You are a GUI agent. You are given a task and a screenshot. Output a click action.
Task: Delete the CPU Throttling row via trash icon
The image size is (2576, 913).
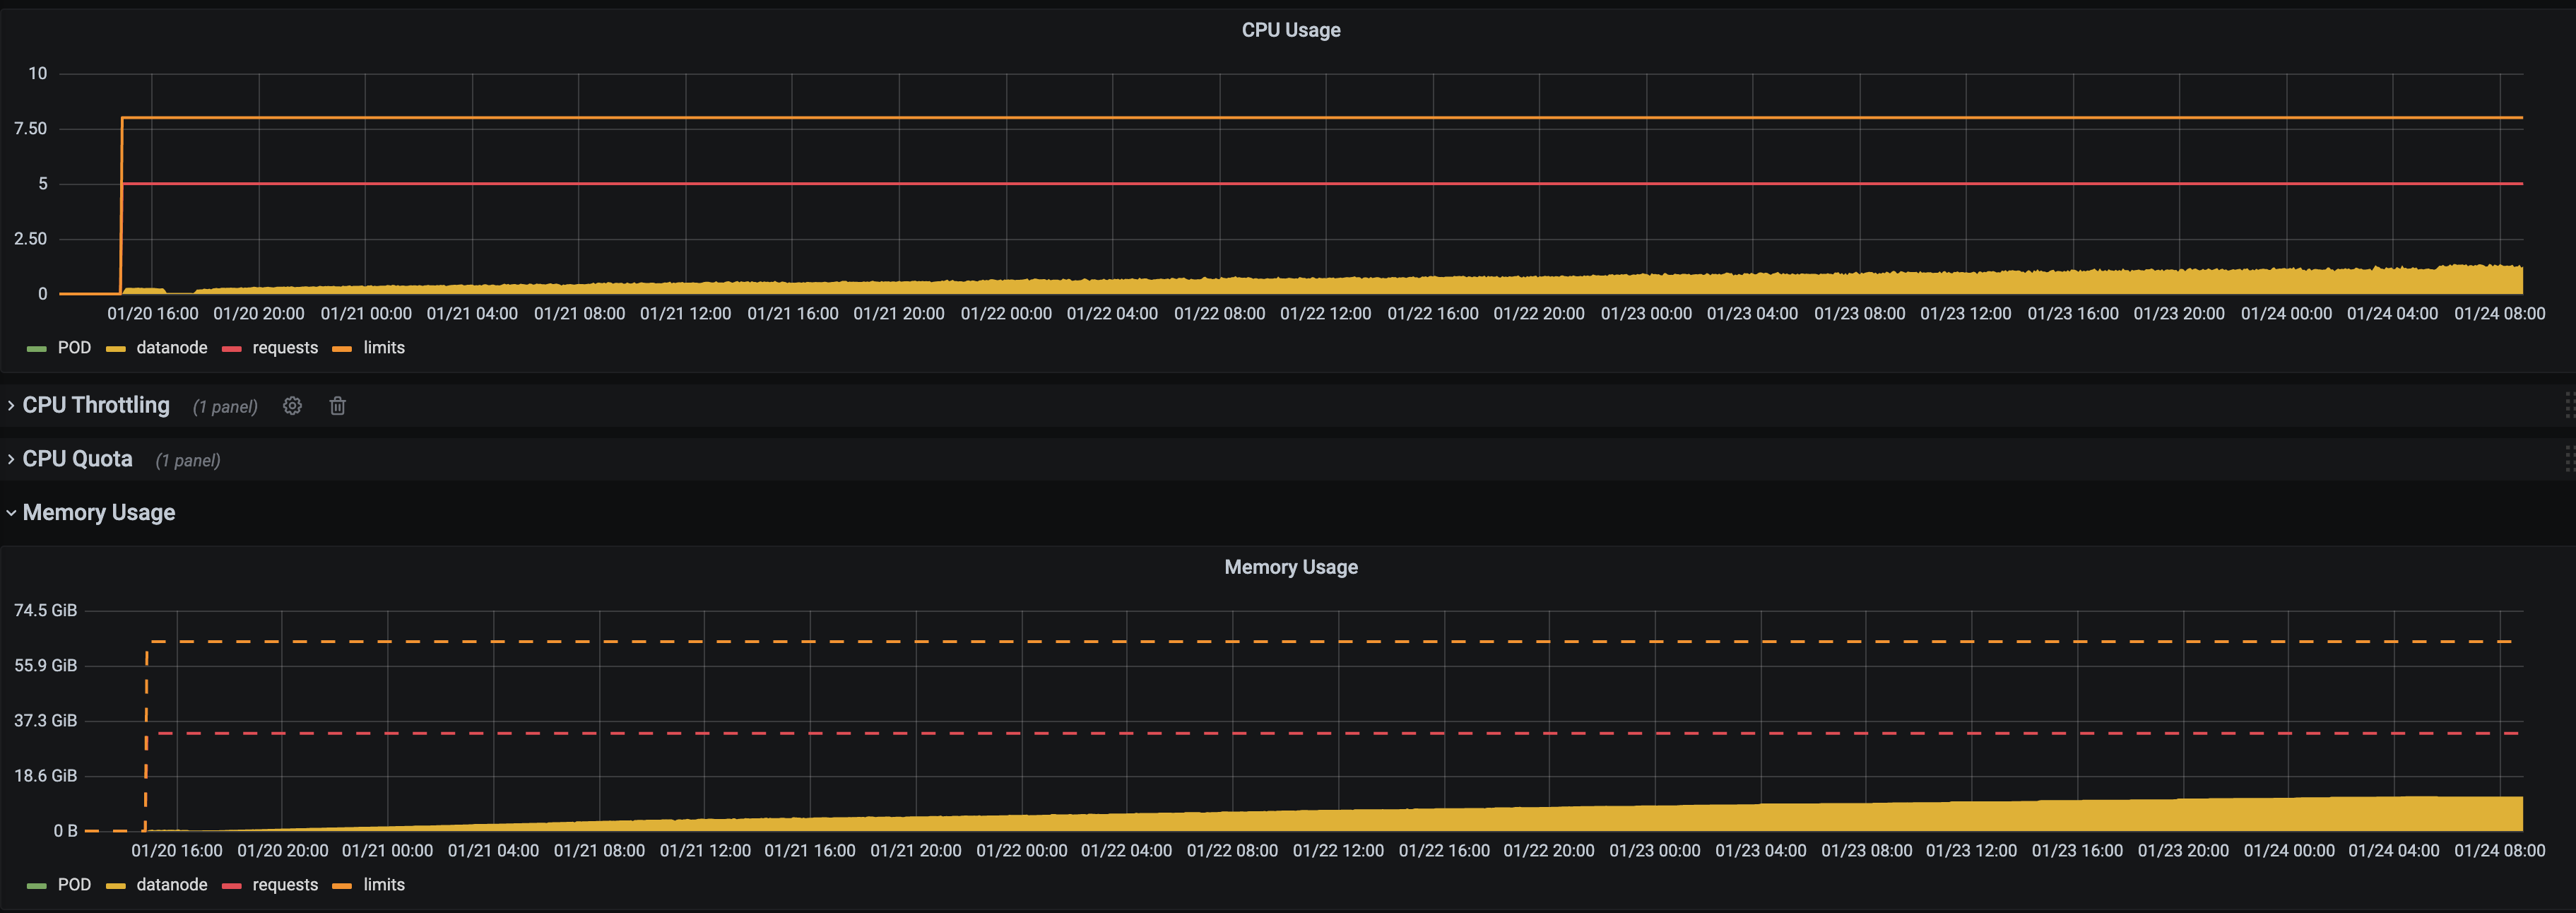tap(337, 405)
